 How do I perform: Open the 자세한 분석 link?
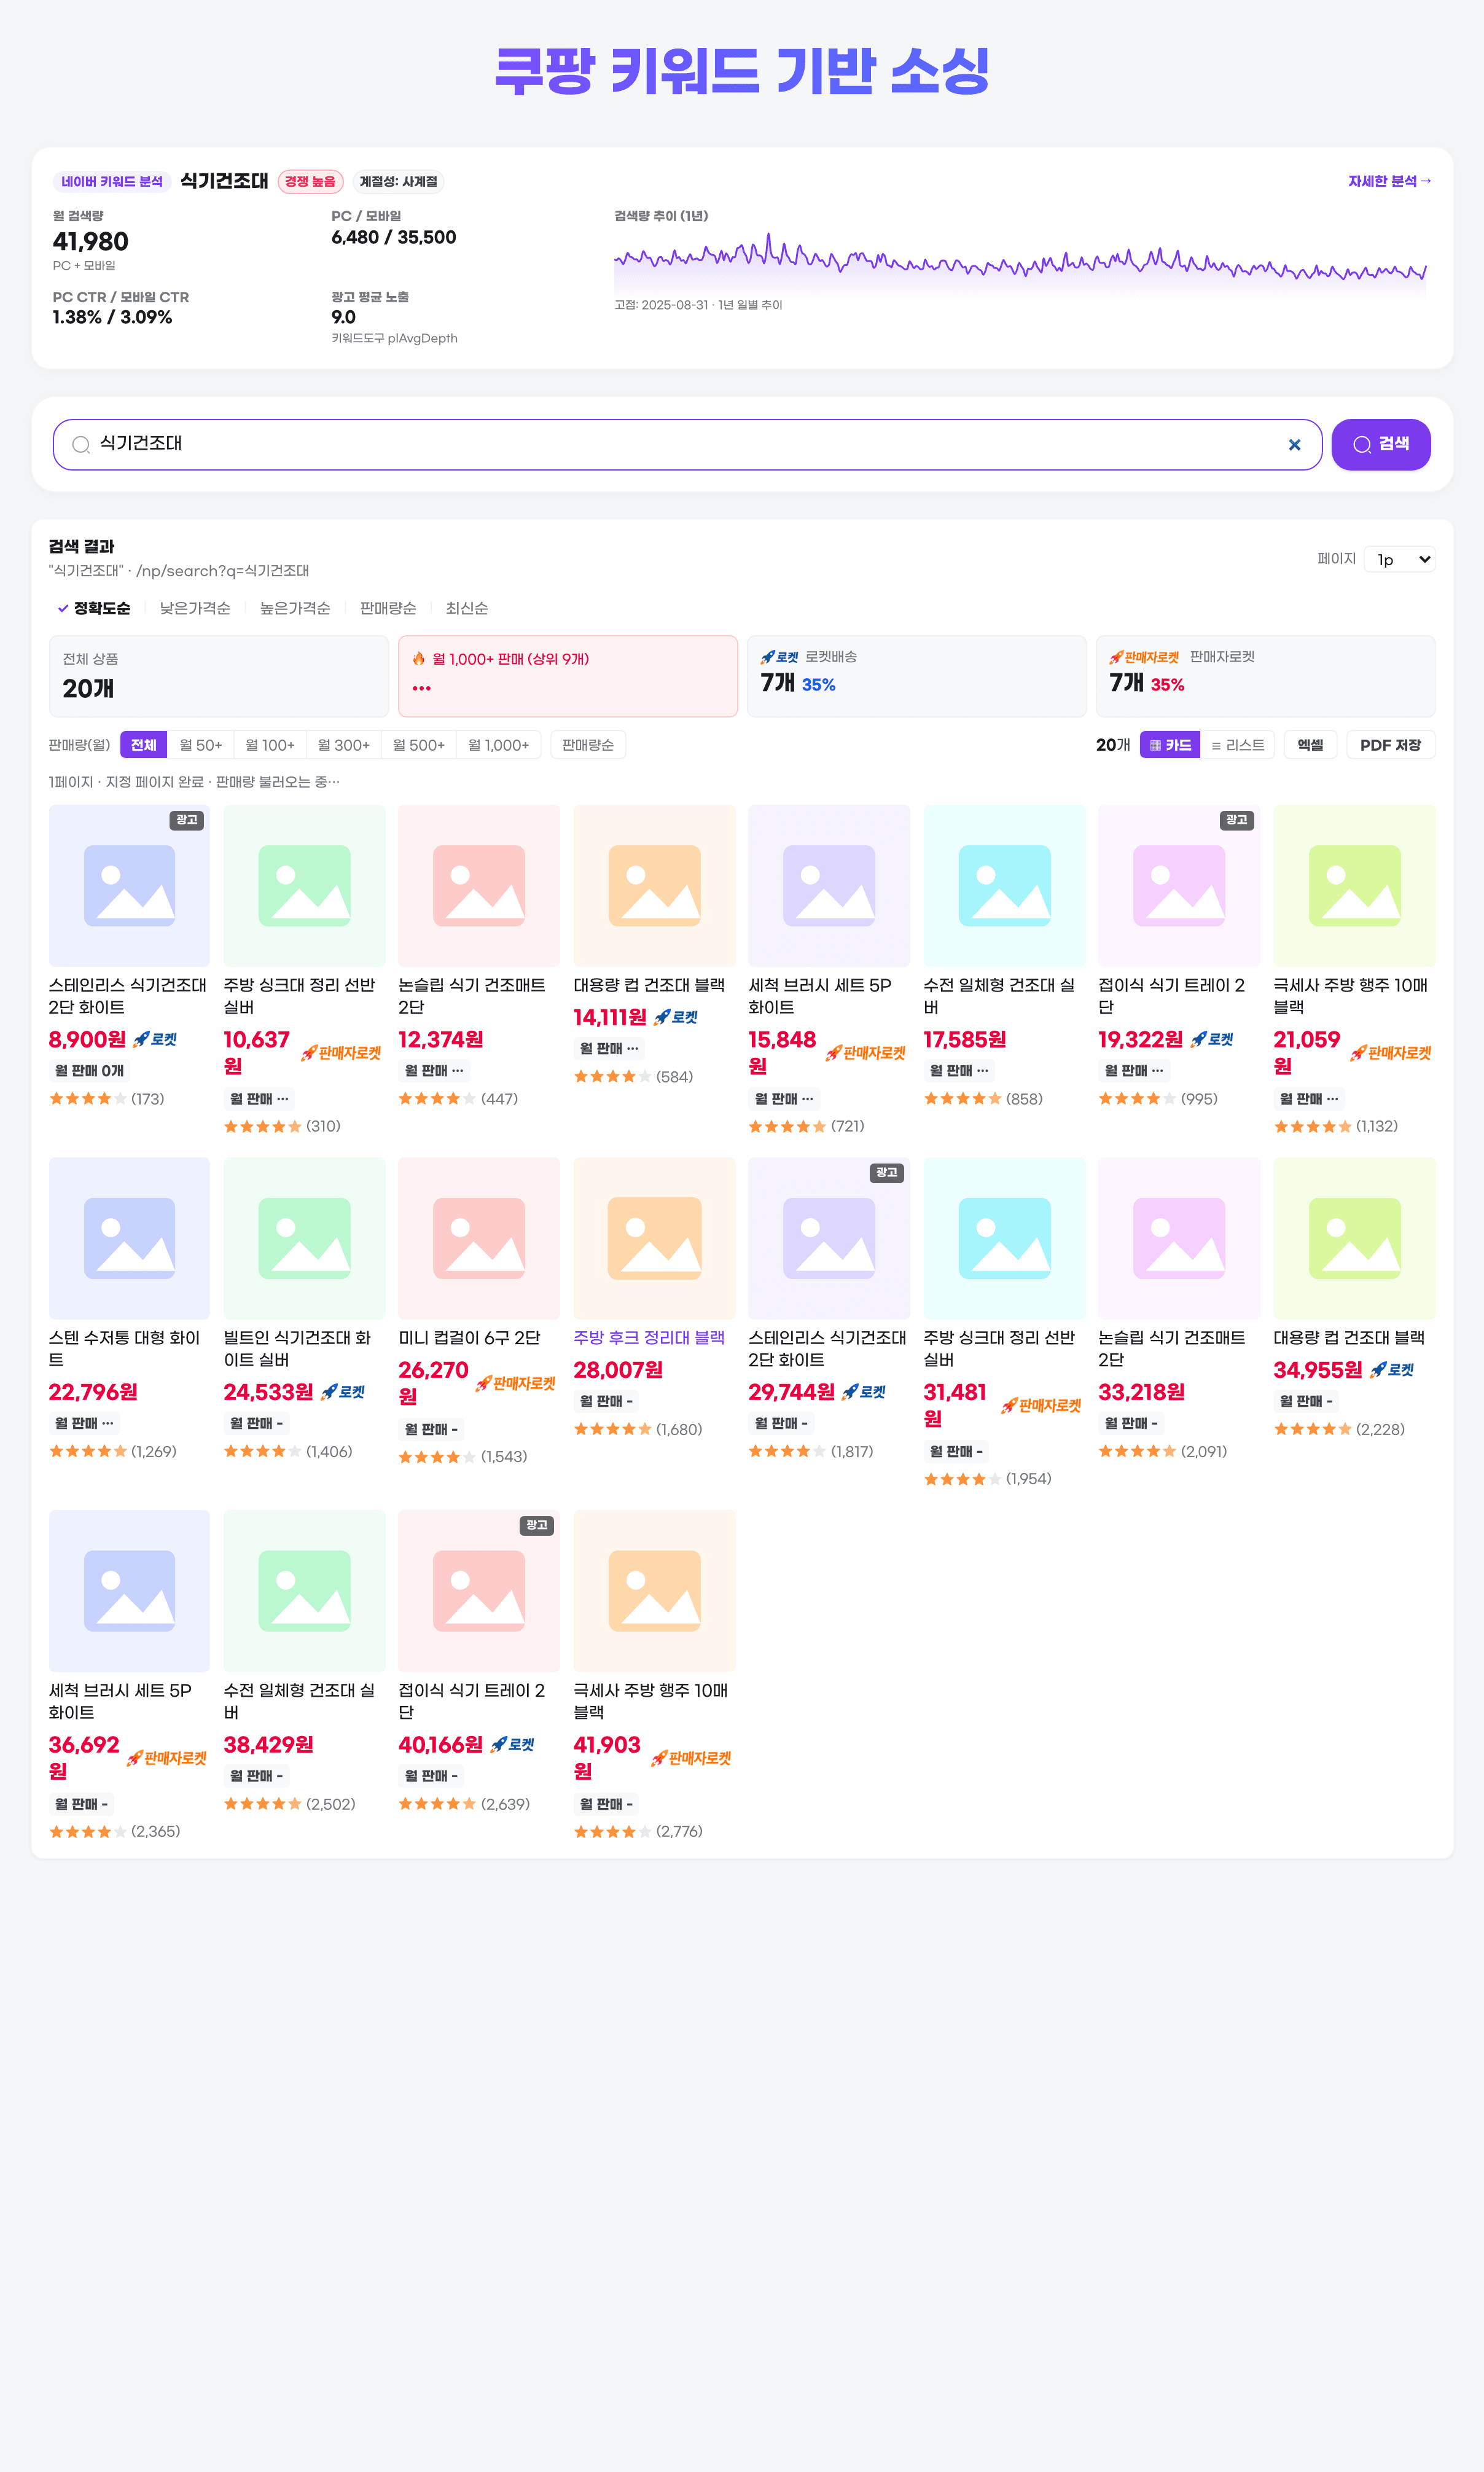point(1389,181)
